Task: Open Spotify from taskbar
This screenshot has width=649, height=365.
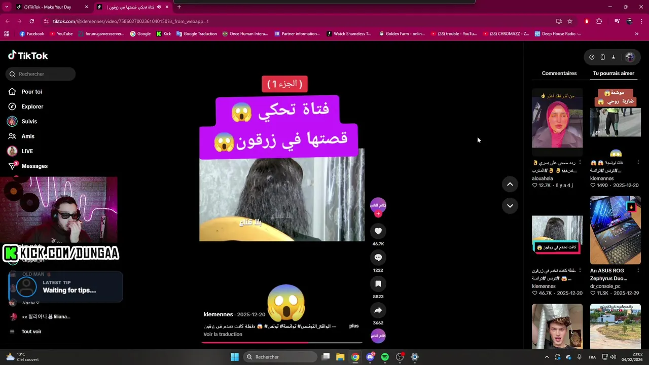Action: point(385,357)
